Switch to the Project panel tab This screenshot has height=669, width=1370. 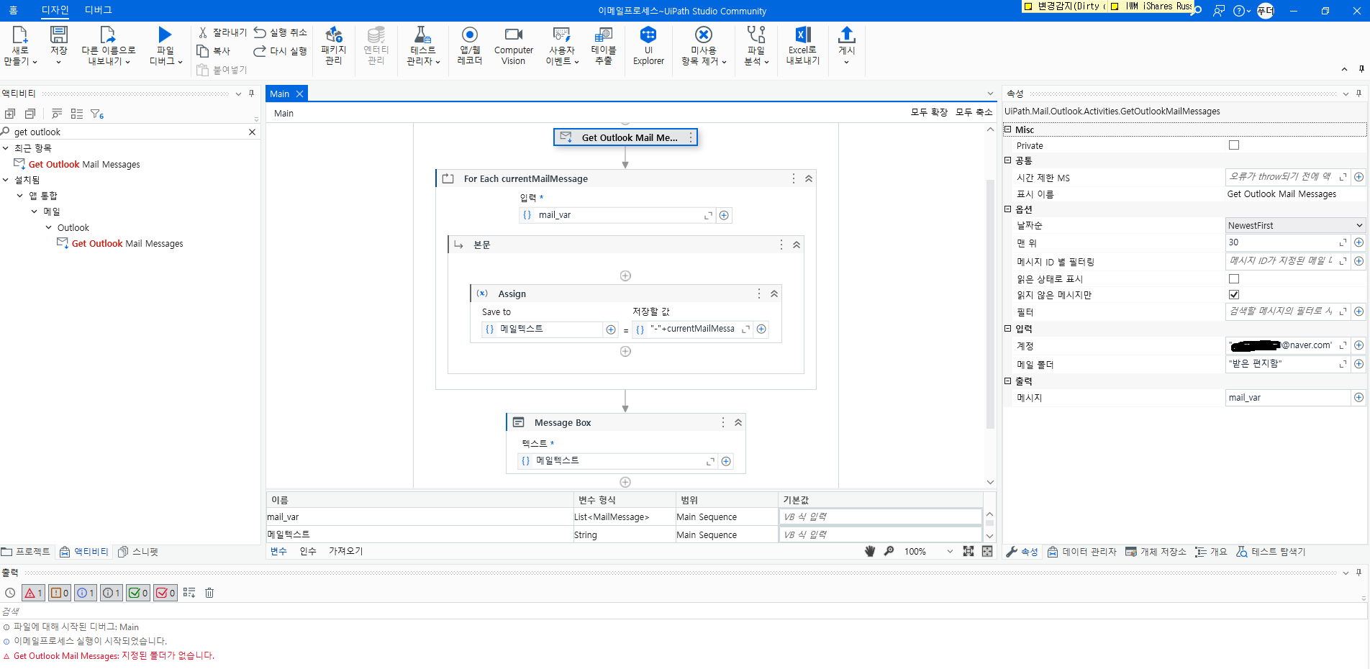(x=26, y=552)
